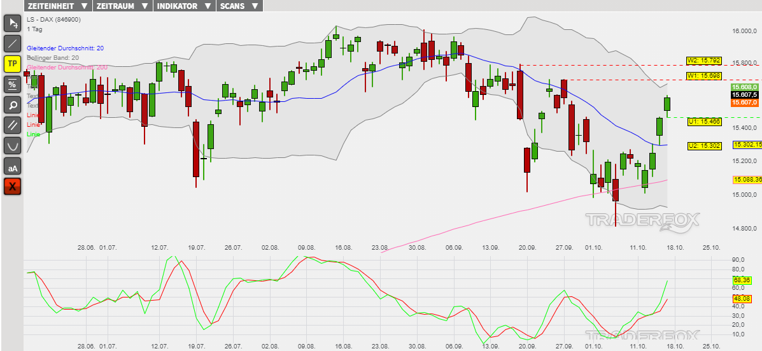
Task: Click the red 48,08 stochastic value
Action: (741, 299)
